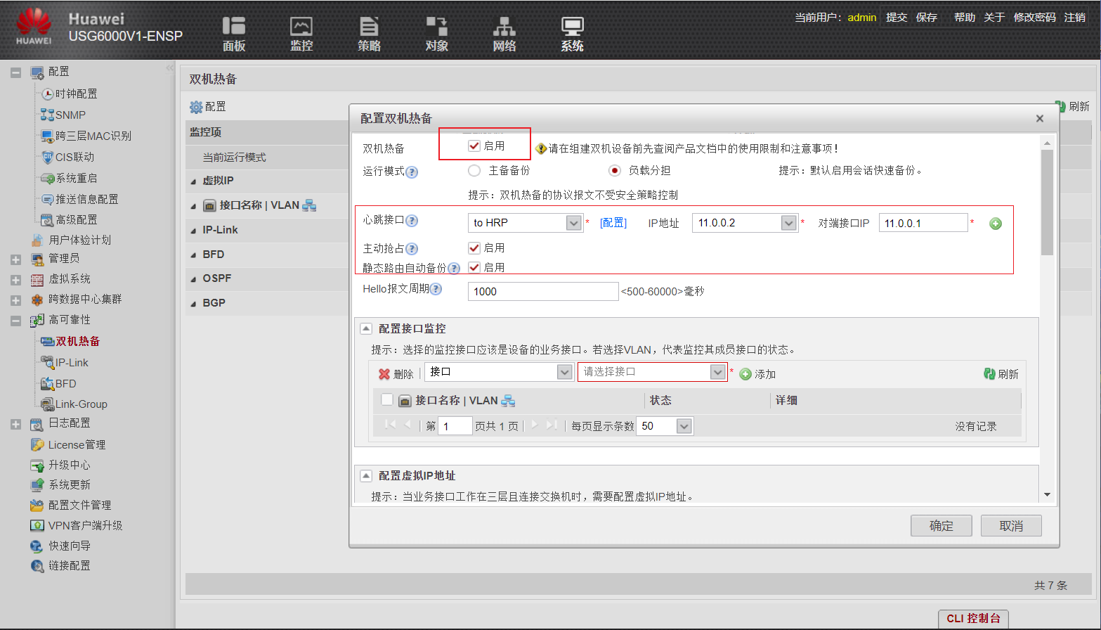Open the 网络 network icon
Image resolution: width=1101 pixels, height=630 pixels.
504,33
